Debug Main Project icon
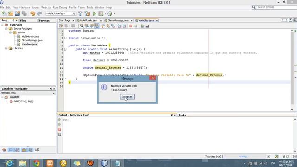The height and width of the screenshot is (167, 297). 101,13
